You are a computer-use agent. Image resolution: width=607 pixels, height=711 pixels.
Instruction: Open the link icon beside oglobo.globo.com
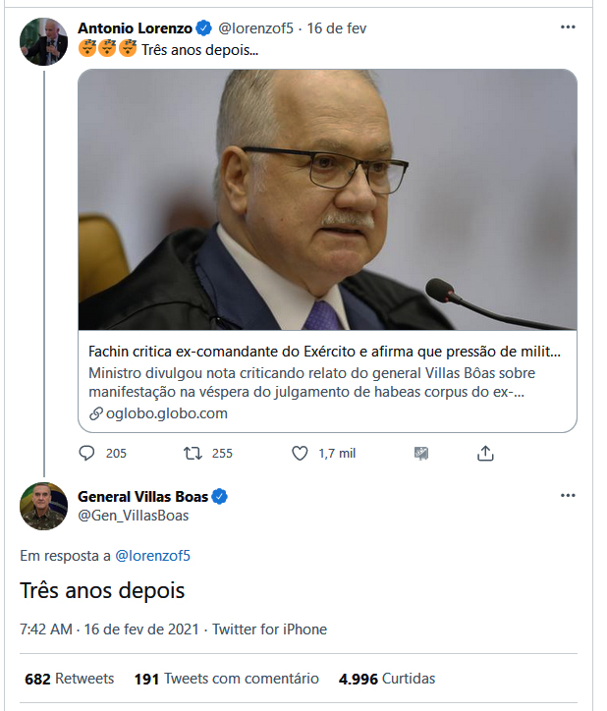pyautogui.click(x=95, y=413)
